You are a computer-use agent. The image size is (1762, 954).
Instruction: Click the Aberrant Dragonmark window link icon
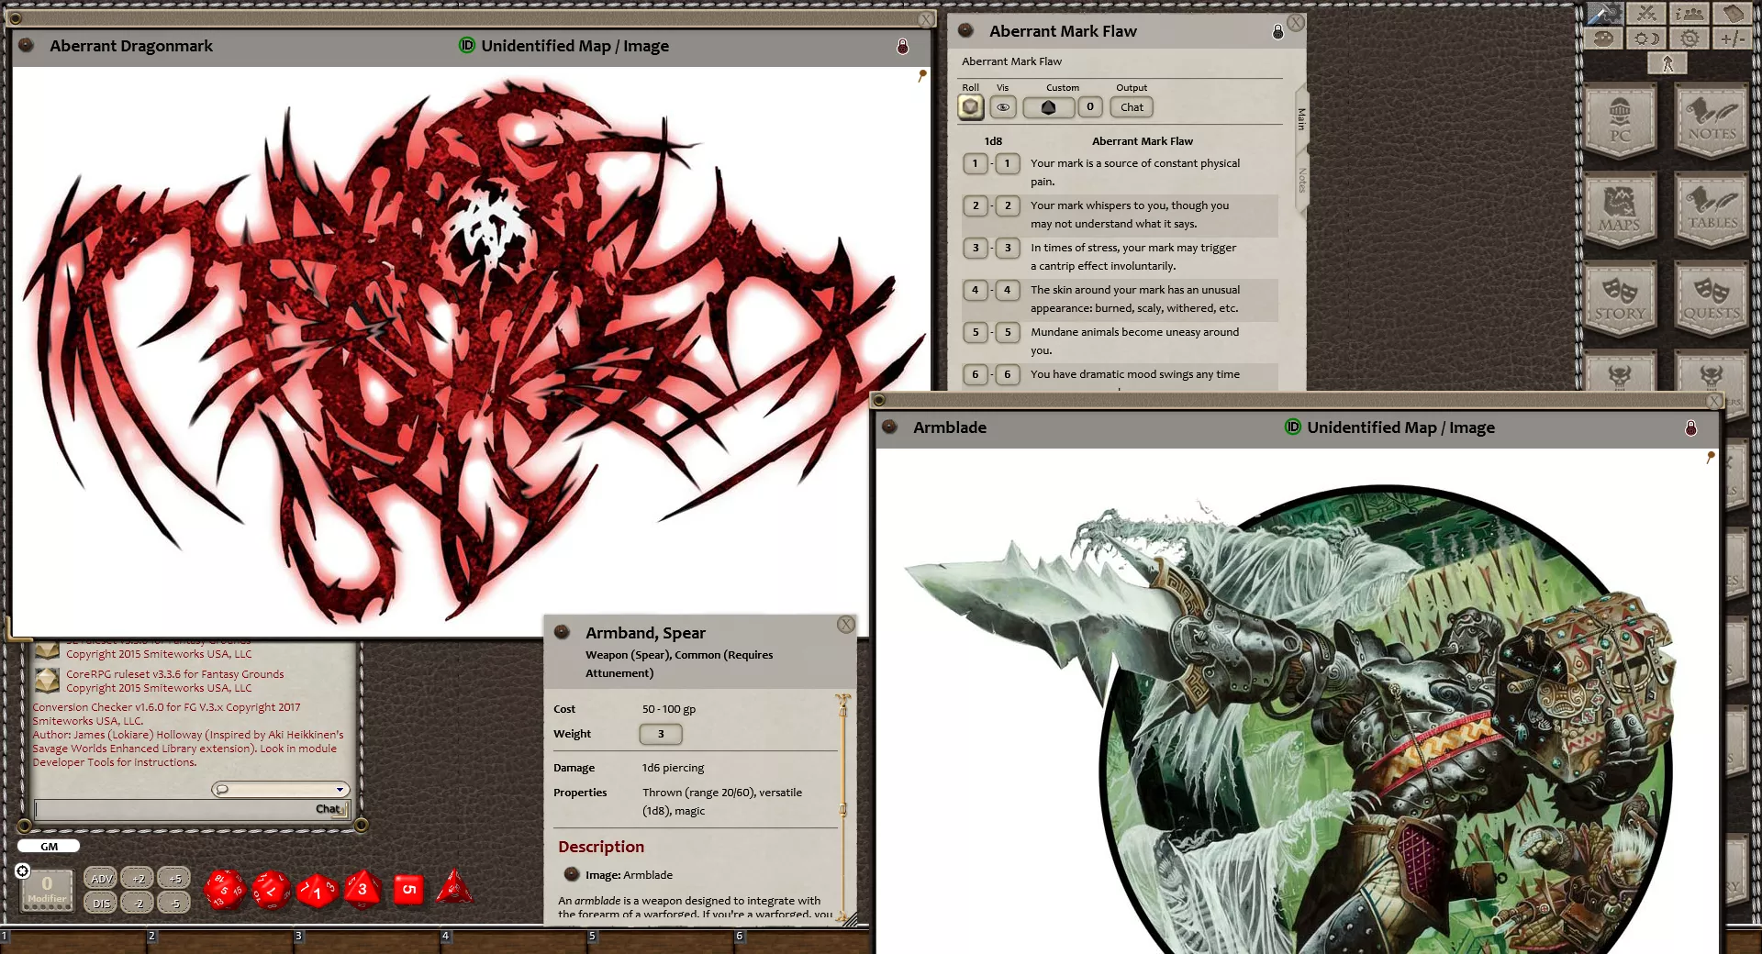[27, 46]
